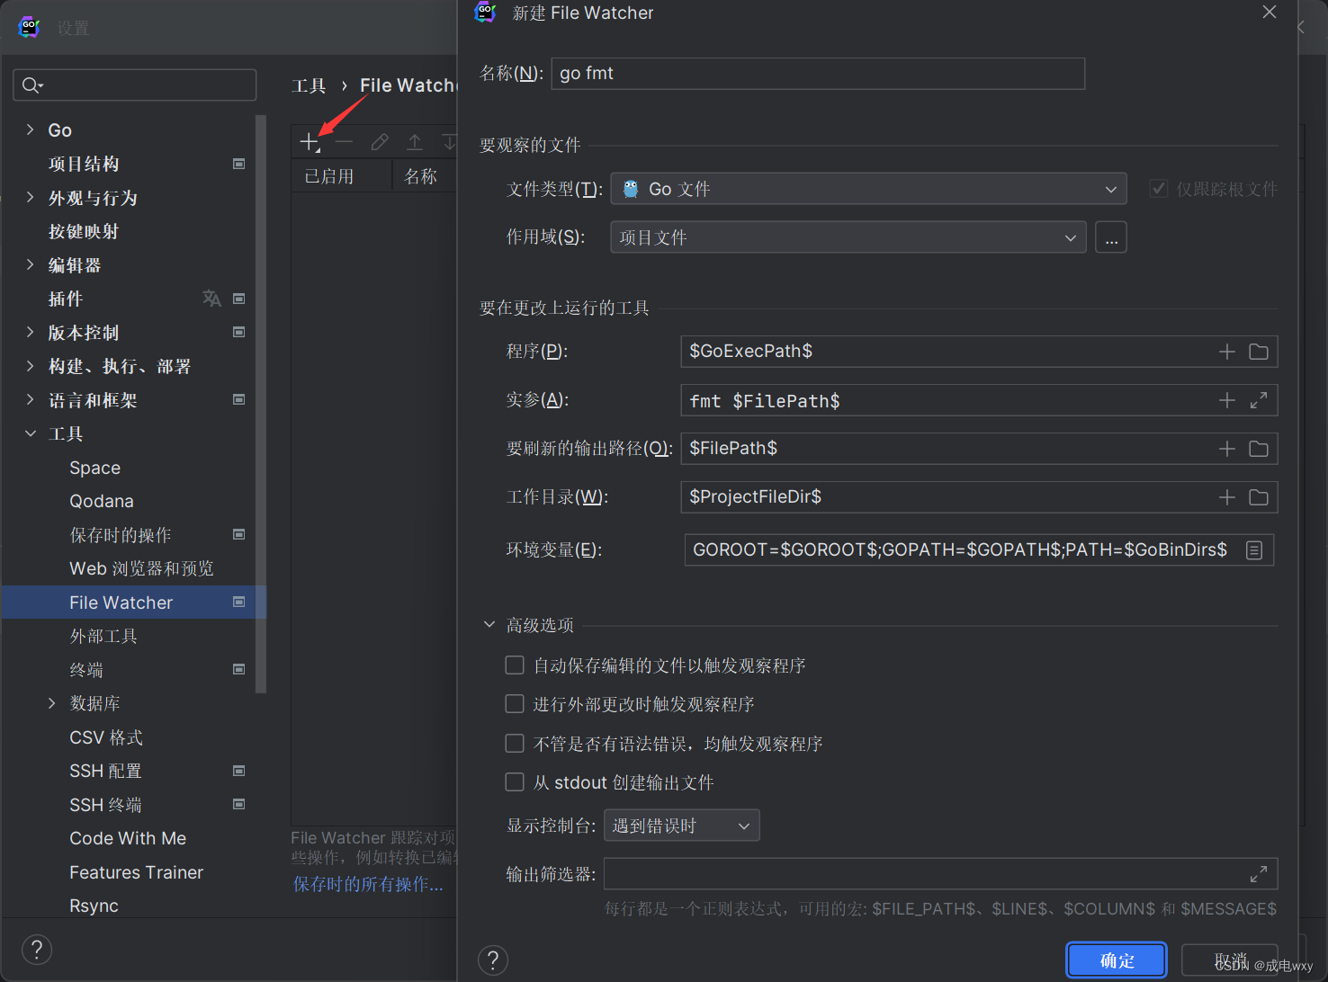
Task: Confirm with the 确定 button
Action: [1116, 960]
